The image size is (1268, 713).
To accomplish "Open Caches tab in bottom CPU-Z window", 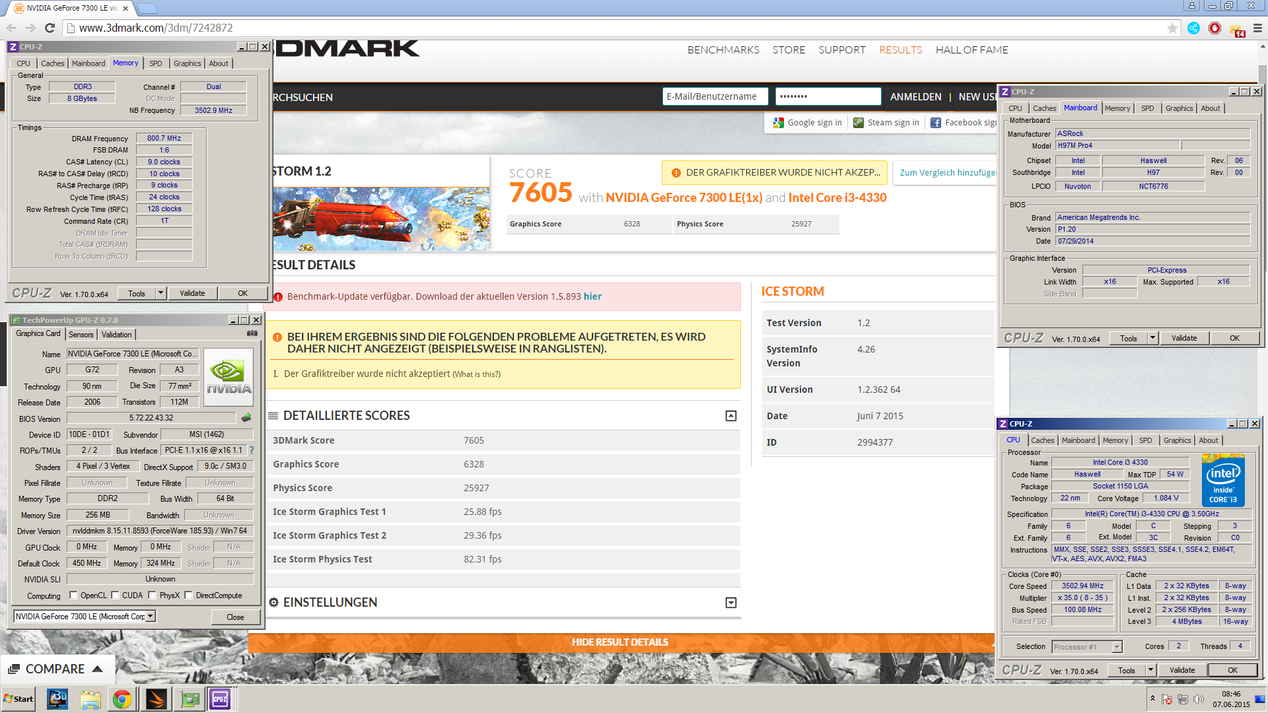I will click(x=1042, y=440).
